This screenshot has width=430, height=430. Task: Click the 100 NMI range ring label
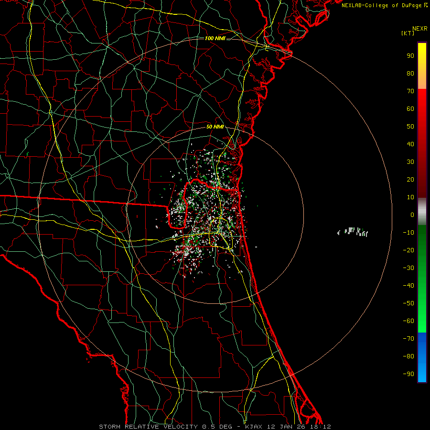[x=215, y=38]
